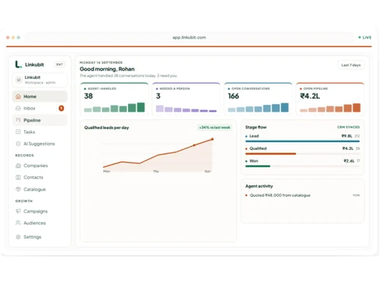Open the Catalogue records page

pyautogui.click(x=40, y=189)
